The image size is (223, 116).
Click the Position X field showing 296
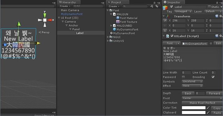pyautogui.click(x=179, y=21)
